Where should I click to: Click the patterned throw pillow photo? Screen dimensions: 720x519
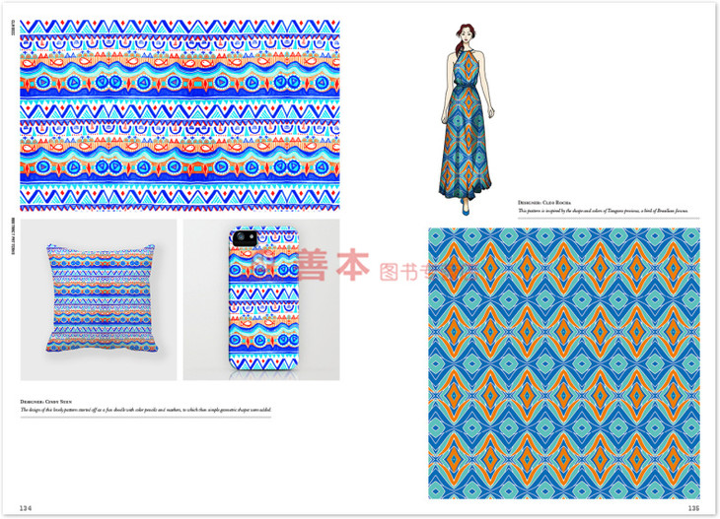tap(99, 298)
